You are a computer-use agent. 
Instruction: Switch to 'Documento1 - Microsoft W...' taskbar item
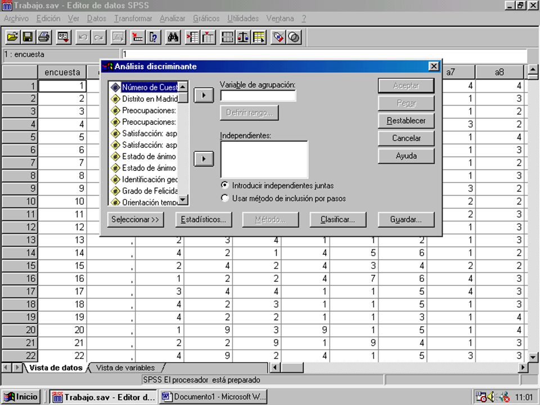213,397
